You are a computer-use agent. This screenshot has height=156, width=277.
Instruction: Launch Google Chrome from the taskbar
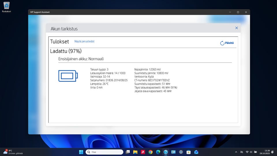click(x=150, y=152)
